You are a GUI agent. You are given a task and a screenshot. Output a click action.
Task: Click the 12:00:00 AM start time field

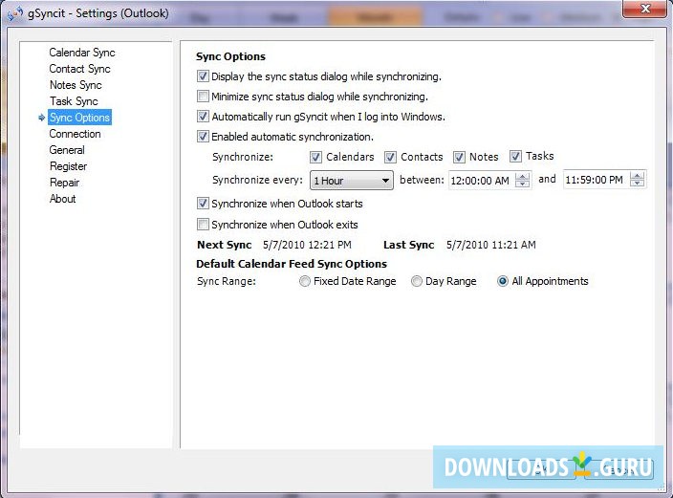[481, 181]
